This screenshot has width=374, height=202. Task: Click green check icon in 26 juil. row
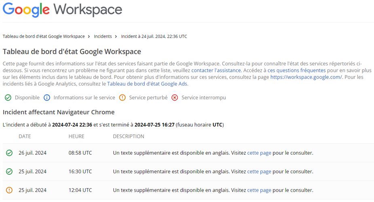pos(9,153)
